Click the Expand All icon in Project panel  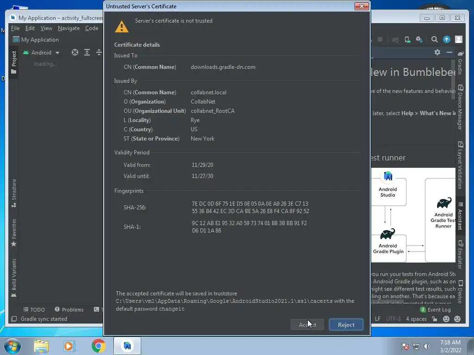[87, 53]
